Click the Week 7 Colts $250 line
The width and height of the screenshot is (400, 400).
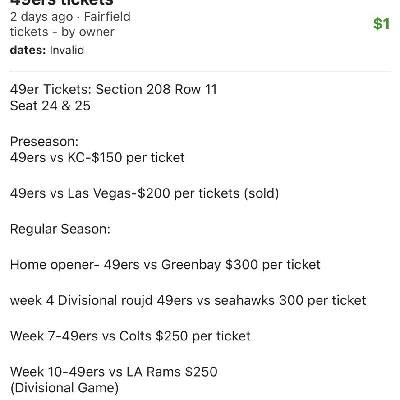[130, 336]
